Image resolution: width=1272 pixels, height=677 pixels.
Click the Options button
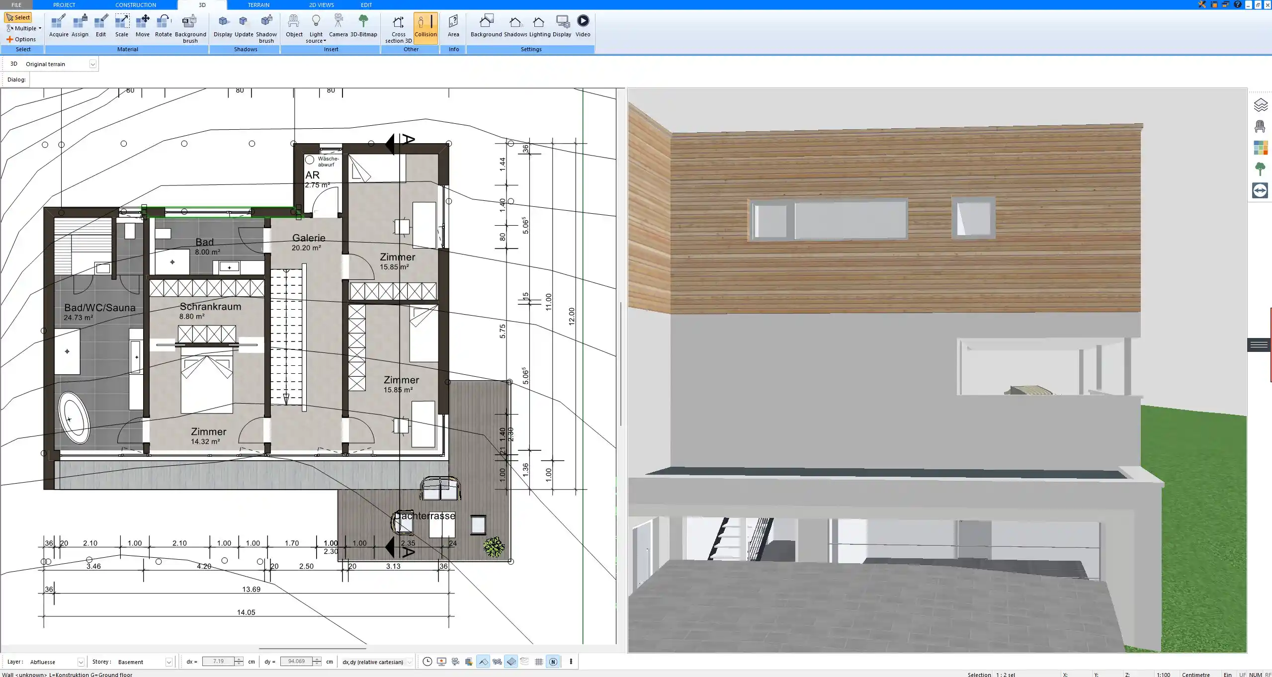(21, 39)
